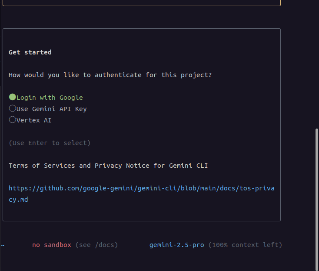
Task: Open the tos-privacy.md GitHub link
Action: click(142, 194)
